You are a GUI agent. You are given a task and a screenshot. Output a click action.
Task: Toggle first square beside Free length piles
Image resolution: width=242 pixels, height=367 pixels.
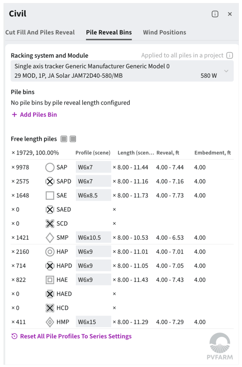click(64, 139)
